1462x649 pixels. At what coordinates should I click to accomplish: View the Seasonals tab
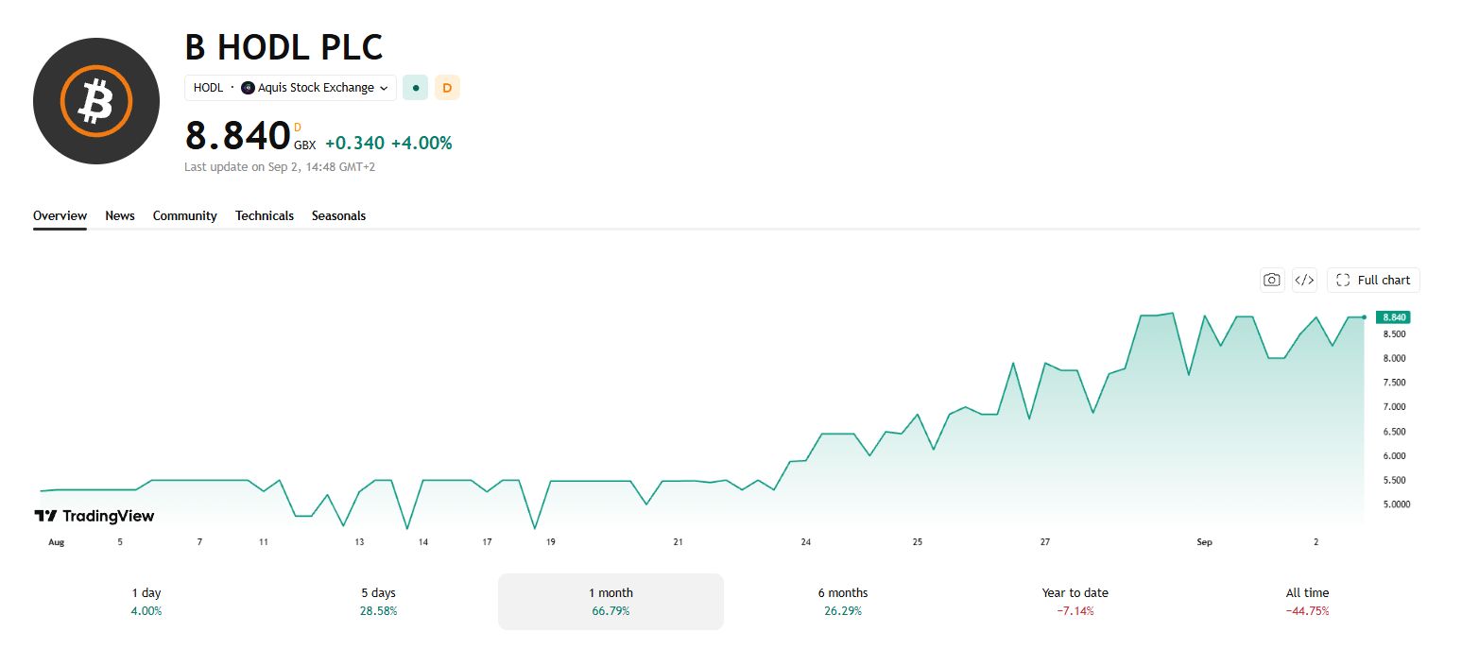pos(338,215)
